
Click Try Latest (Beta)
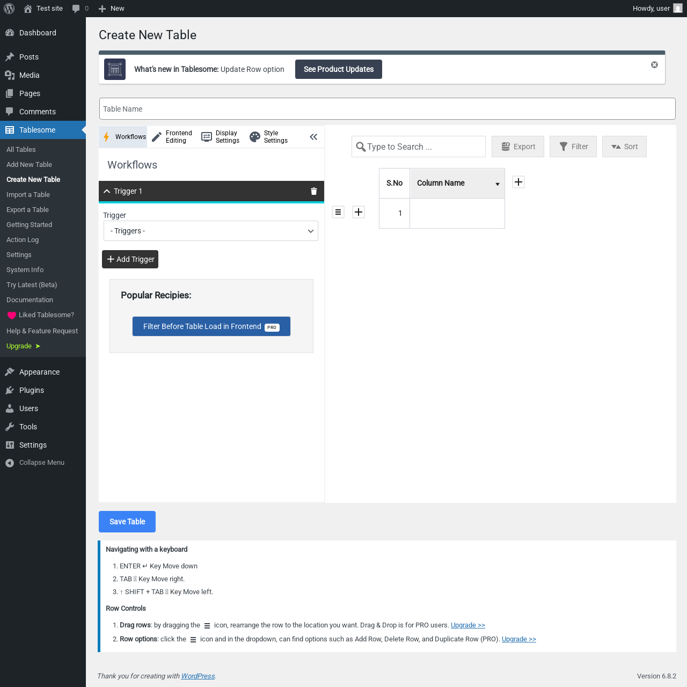(32, 285)
